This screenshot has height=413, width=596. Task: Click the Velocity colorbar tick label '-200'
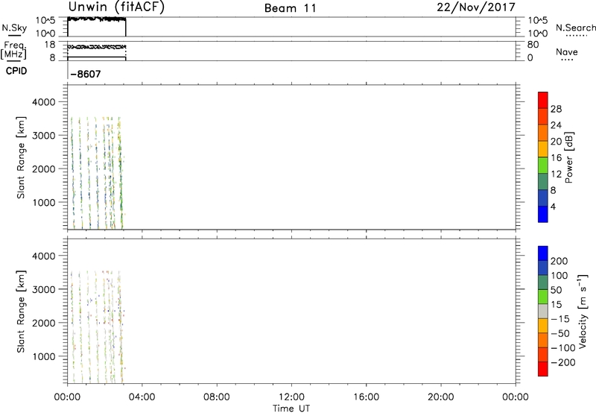click(563, 362)
